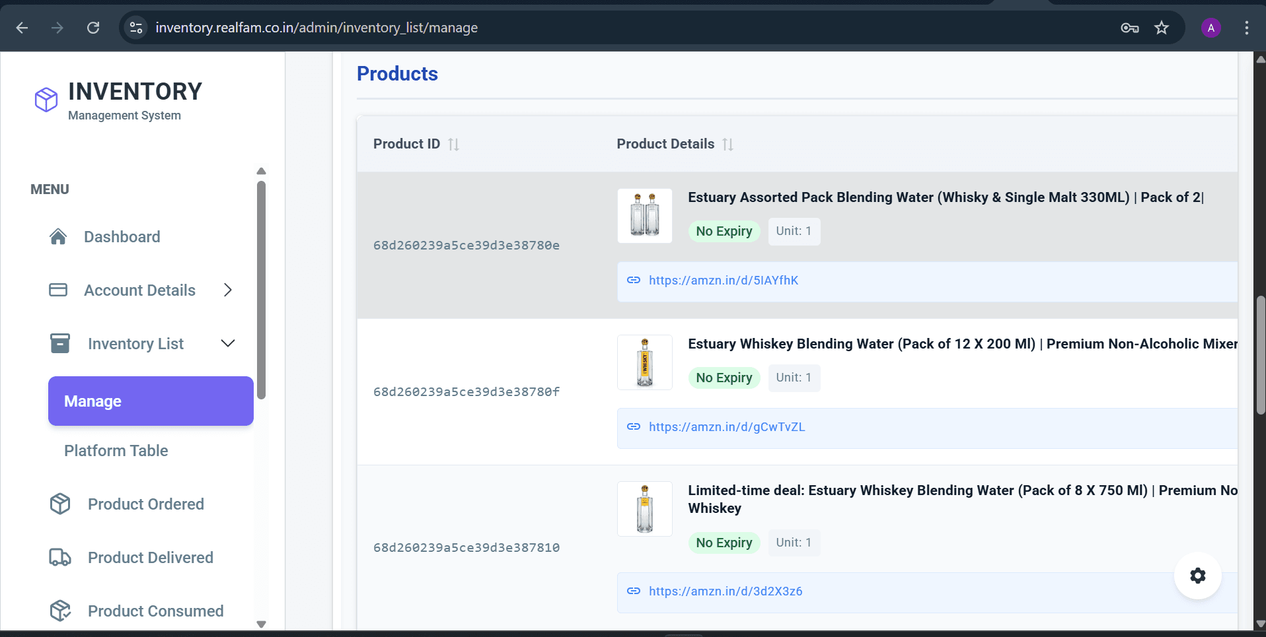Toggle sorting on the Product ID column
Image resolution: width=1266 pixels, height=637 pixels.
[x=453, y=144]
